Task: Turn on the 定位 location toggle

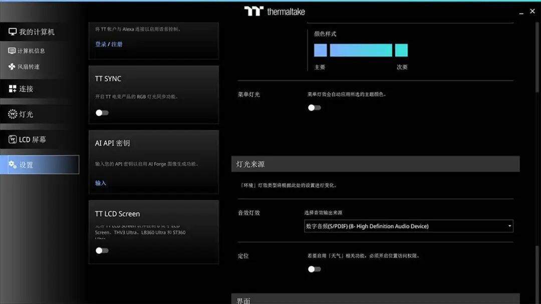Action: (x=314, y=269)
